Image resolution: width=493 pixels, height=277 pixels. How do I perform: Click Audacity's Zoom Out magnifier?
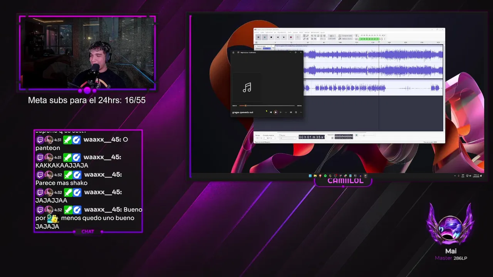(315, 36)
